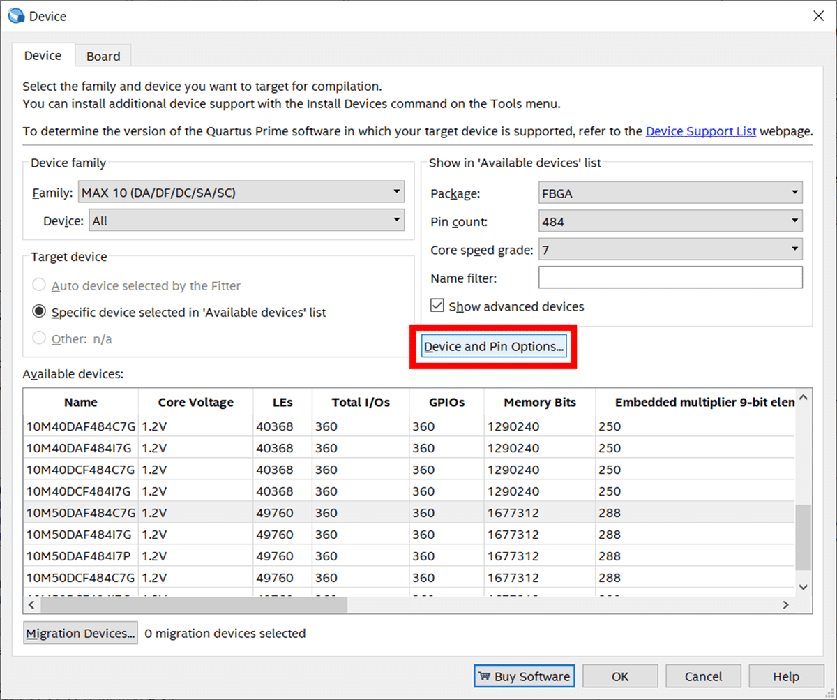The height and width of the screenshot is (700, 837).
Task: Sort by the Name column header
Action: click(x=81, y=402)
